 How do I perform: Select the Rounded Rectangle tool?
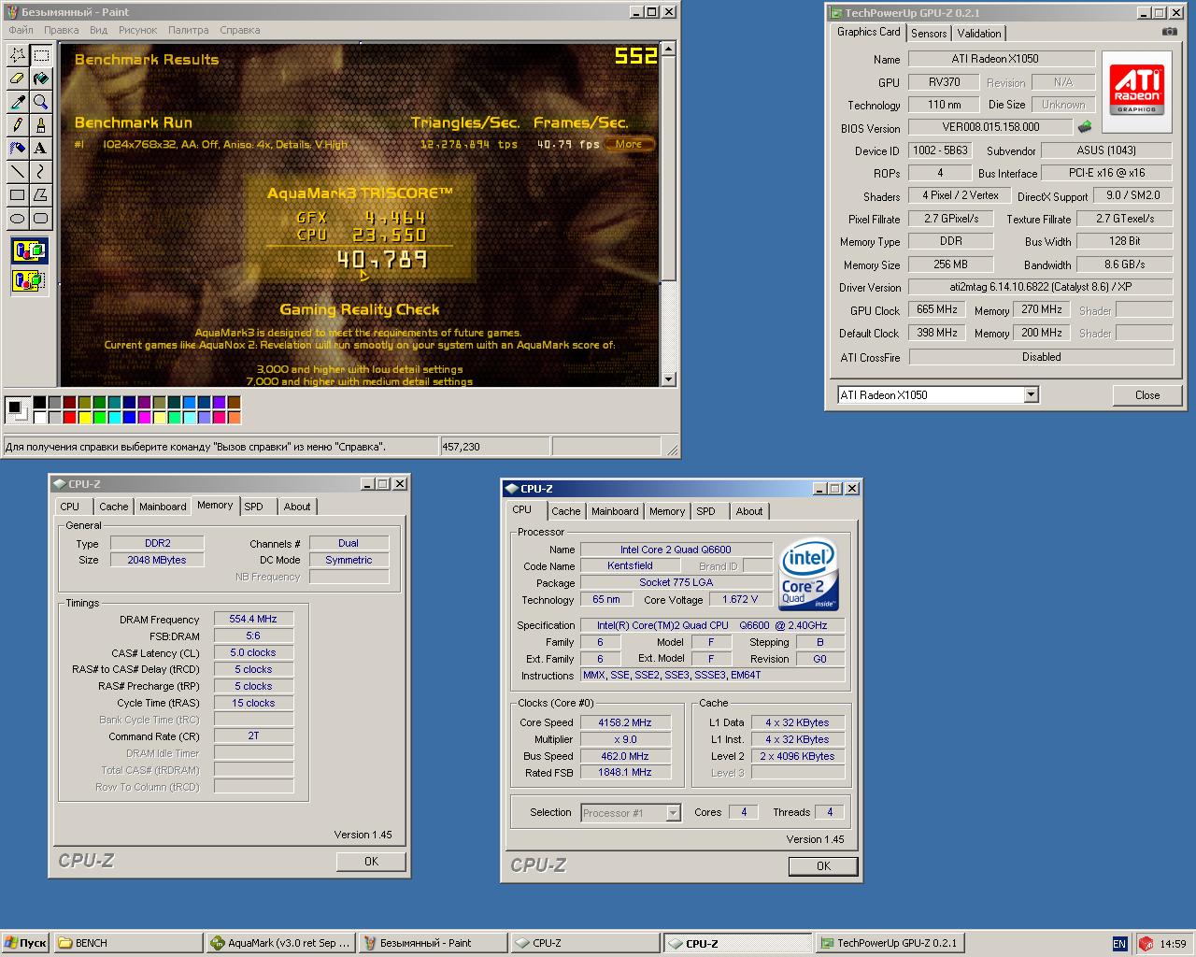point(41,219)
